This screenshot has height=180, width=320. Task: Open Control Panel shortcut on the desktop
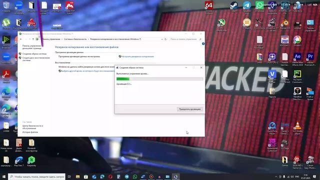tap(310, 25)
